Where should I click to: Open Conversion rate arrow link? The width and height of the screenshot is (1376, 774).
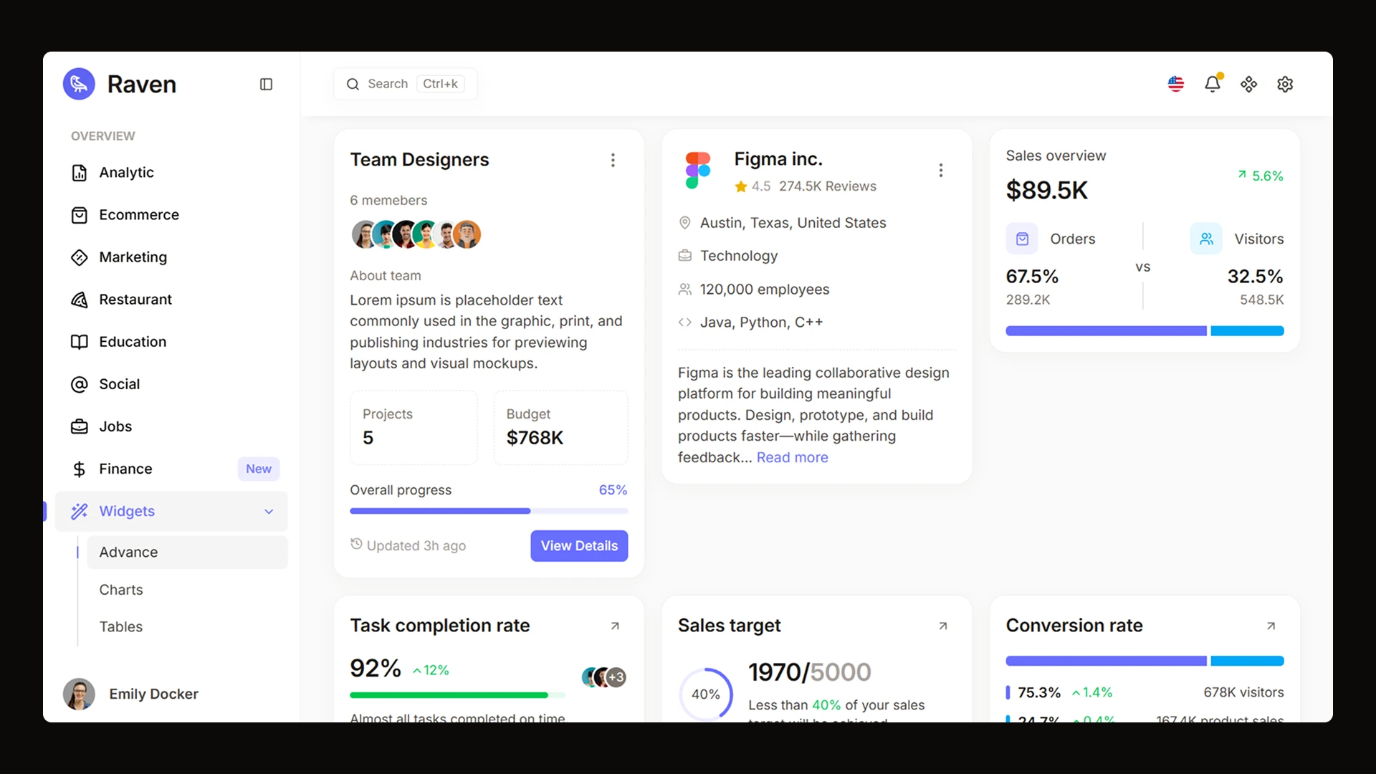(x=1271, y=626)
